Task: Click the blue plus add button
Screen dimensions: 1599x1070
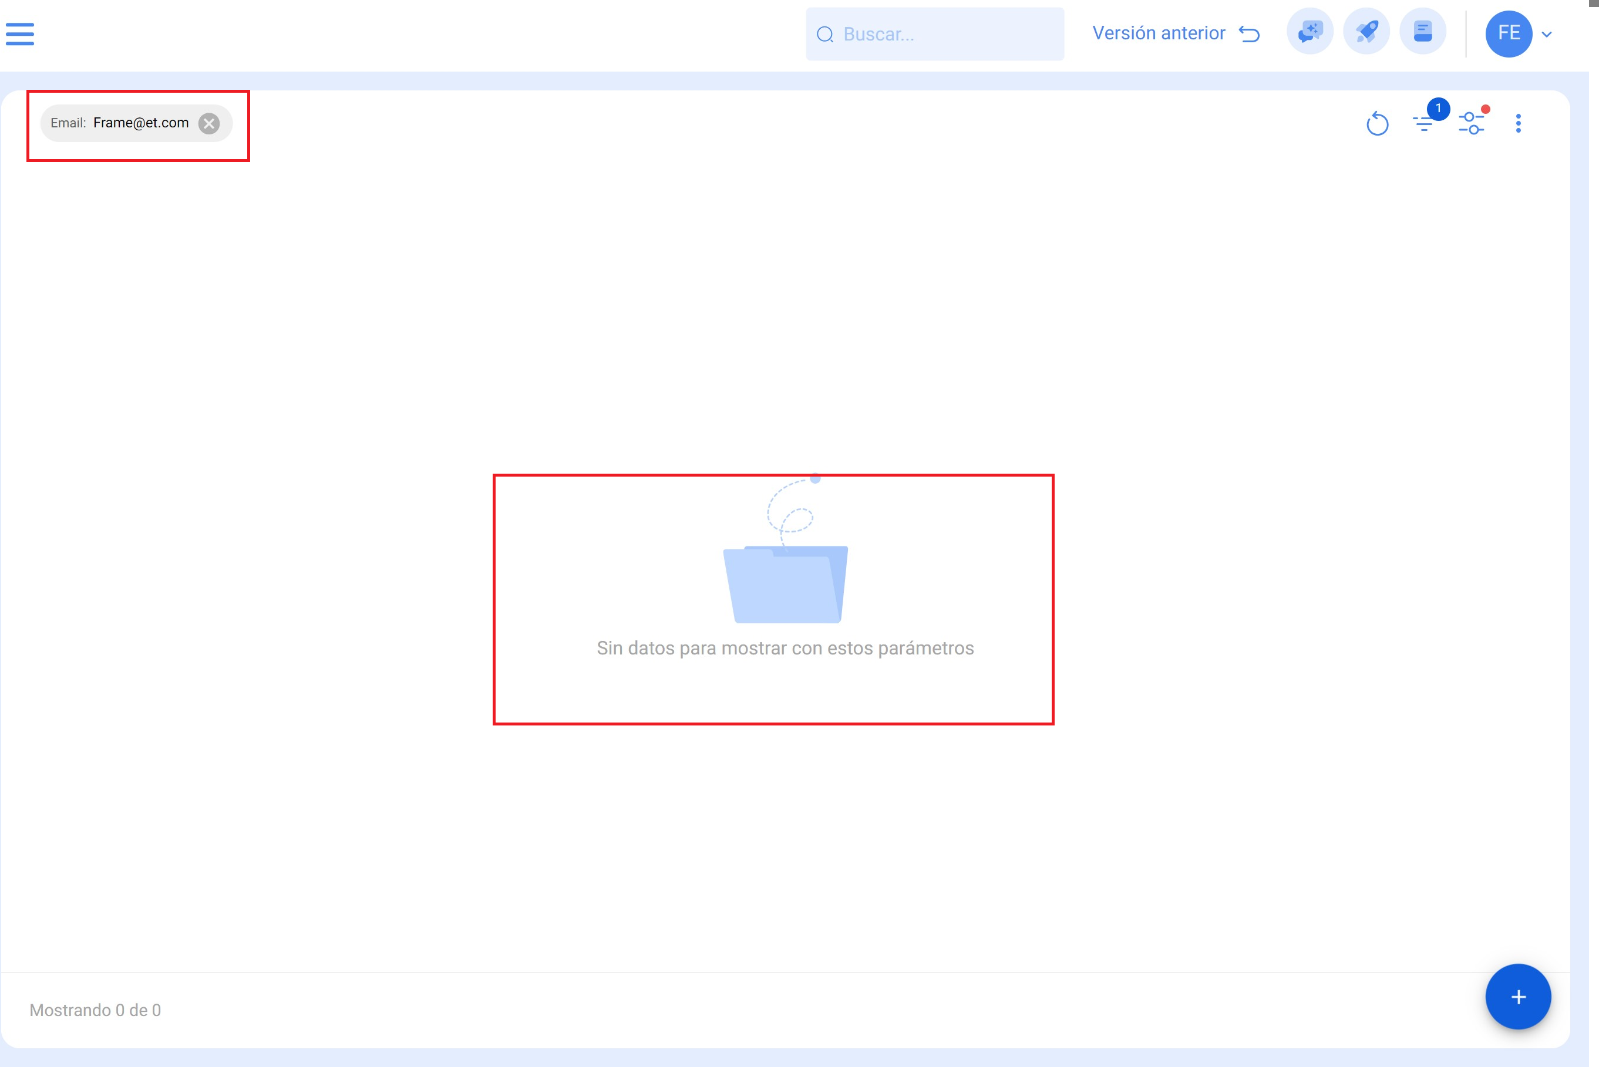Action: (1518, 997)
